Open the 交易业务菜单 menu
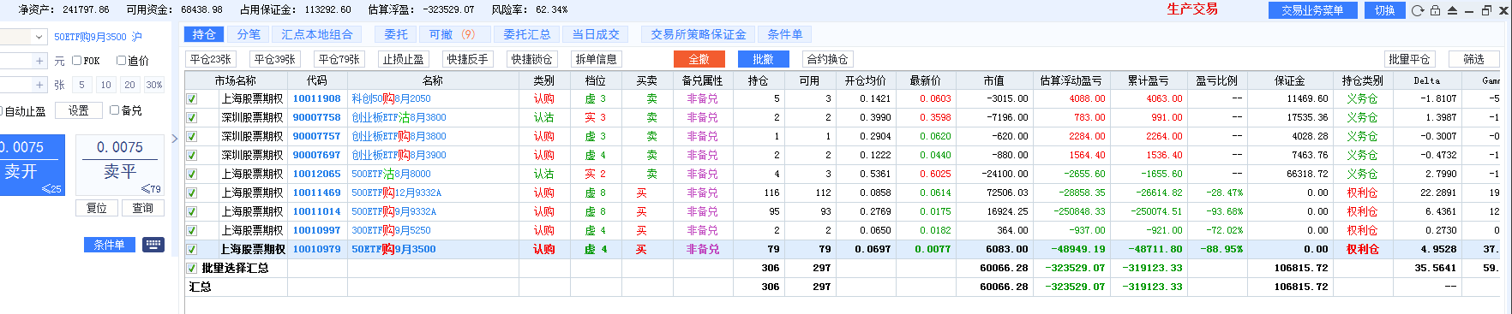This screenshot has height=314, width=1512. 1312,10
